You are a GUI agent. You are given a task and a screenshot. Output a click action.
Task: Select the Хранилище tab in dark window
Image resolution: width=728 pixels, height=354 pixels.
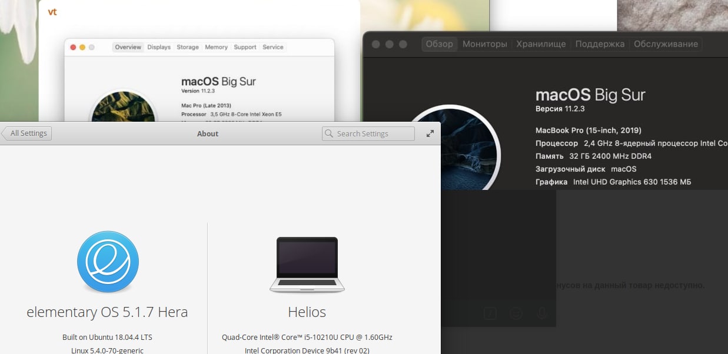coord(541,44)
